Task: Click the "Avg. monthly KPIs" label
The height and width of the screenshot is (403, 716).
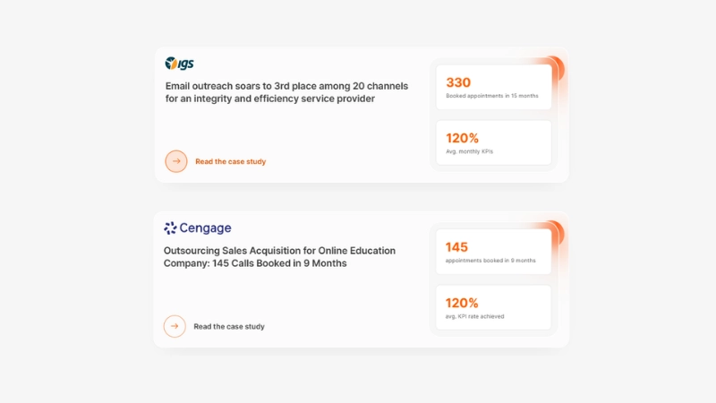Action: point(469,151)
